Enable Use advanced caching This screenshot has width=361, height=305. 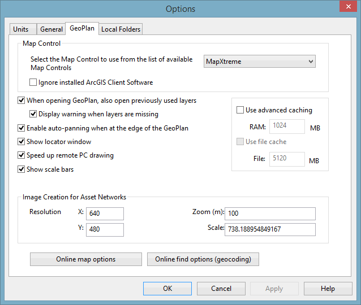click(240, 110)
